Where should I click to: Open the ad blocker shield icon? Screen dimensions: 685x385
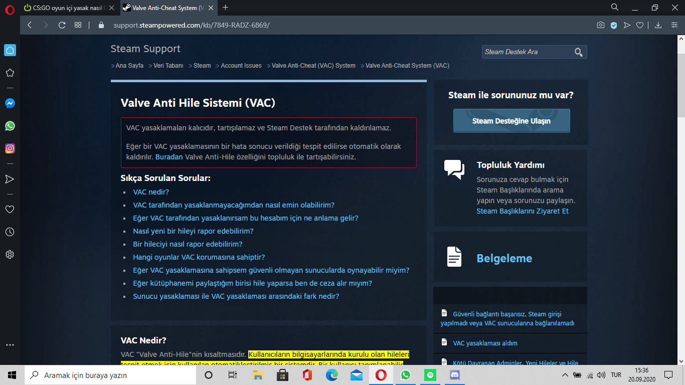[614, 25]
